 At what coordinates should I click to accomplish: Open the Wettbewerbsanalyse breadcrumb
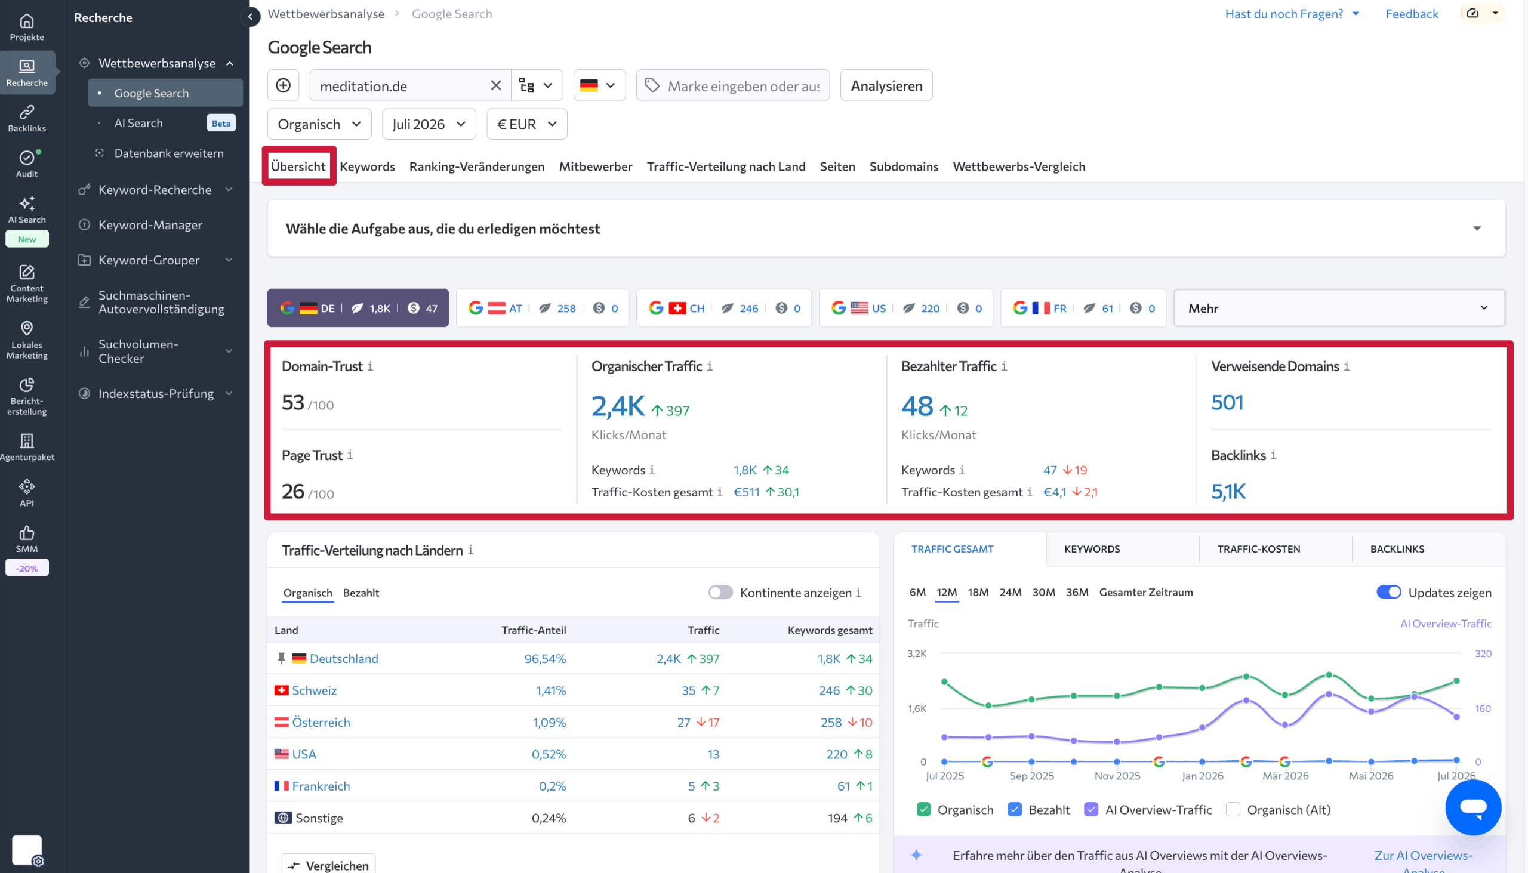(x=326, y=14)
